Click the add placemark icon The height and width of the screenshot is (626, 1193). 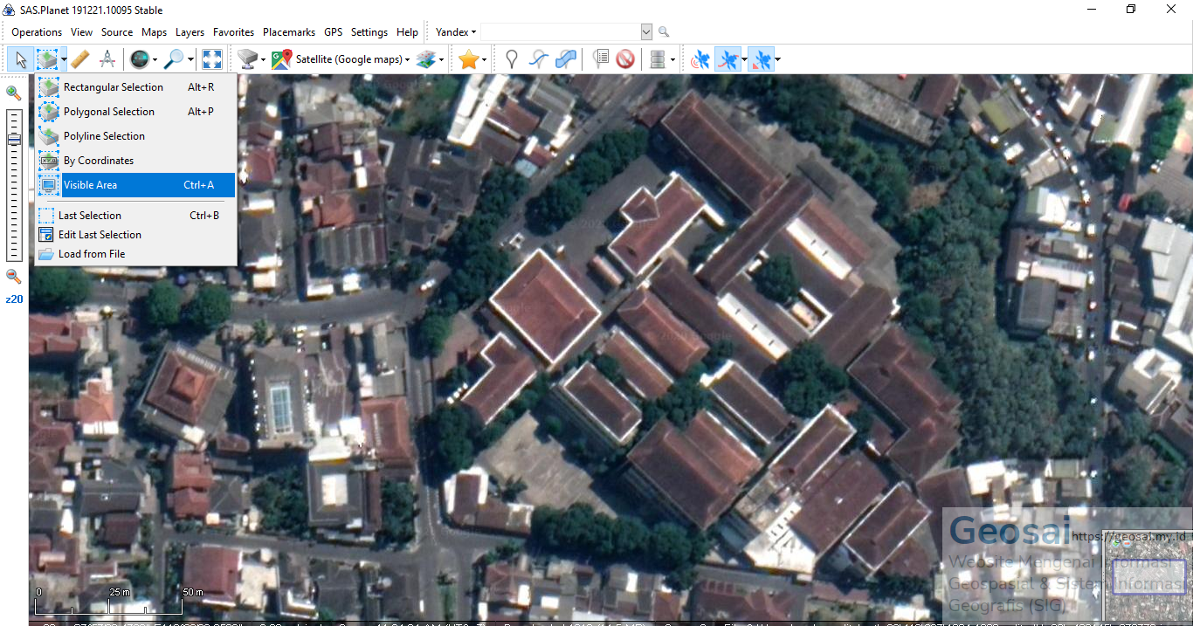tap(511, 58)
